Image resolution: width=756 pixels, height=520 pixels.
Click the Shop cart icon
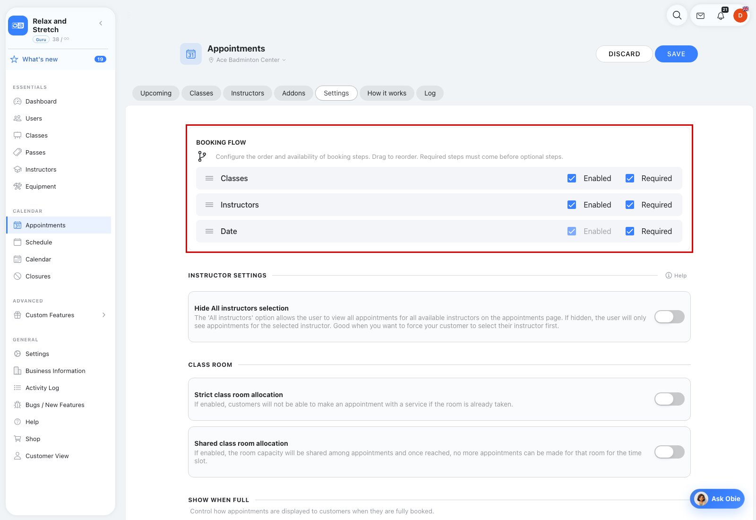17,439
